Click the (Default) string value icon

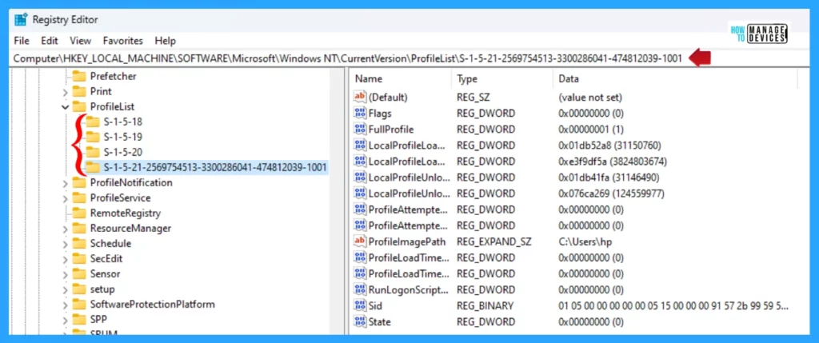click(361, 97)
